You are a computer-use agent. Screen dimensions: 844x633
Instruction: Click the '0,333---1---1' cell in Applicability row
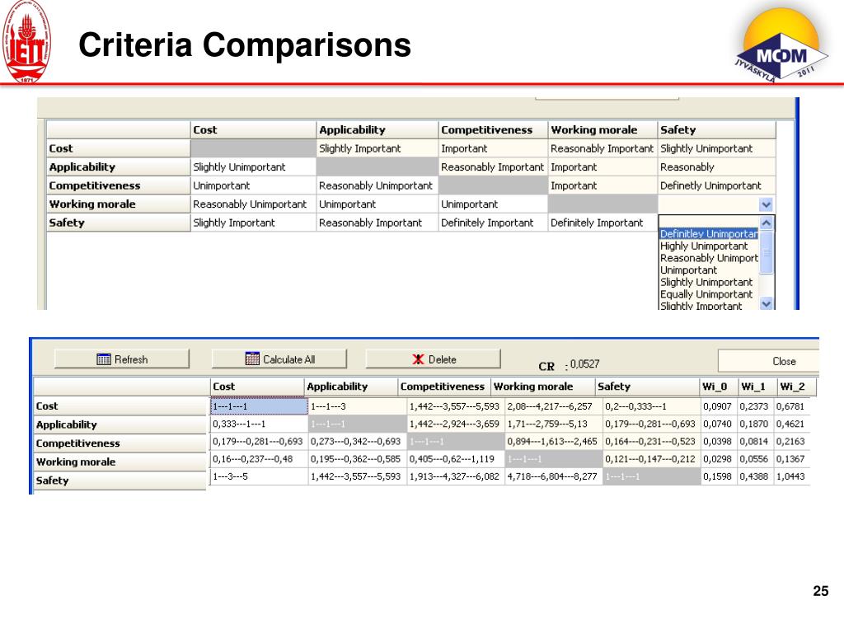pos(259,424)
